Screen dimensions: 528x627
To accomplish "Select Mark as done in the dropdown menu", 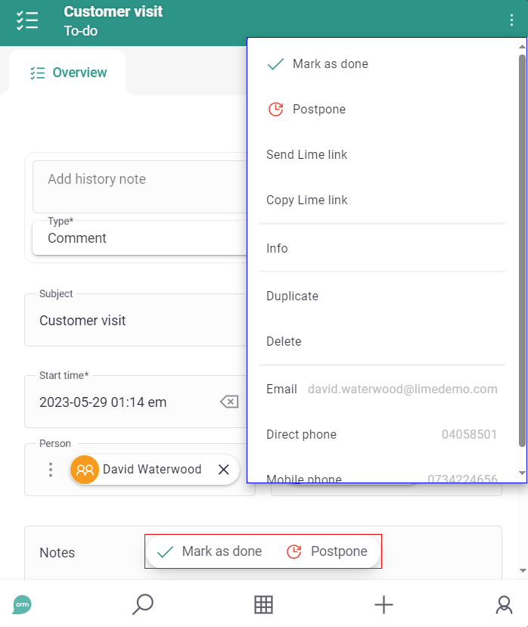I will coord(330,64).
